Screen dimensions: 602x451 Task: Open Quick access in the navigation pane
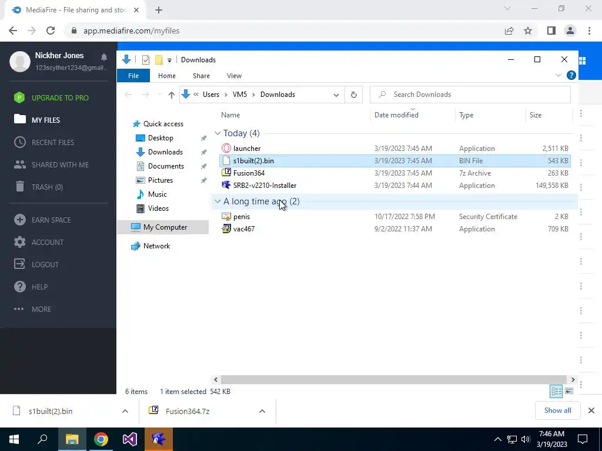163,124
